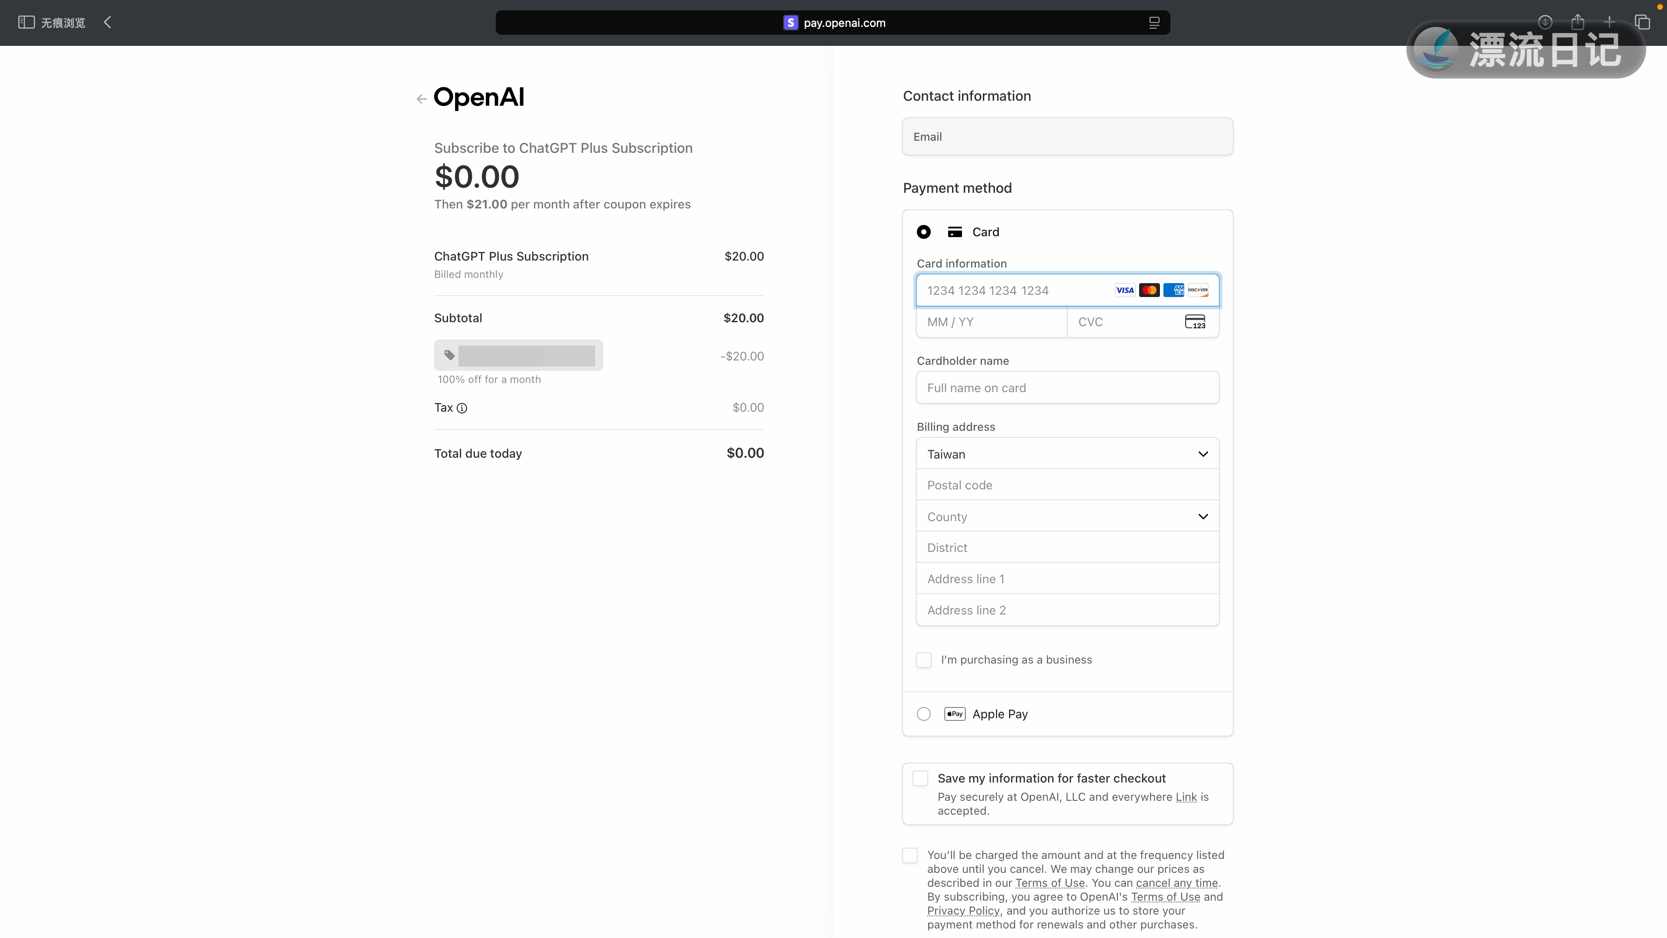The image size is (1667, 938).
Task: Check I'm purchasing as a business
Action: pyautogui.click(x=923, y=660)
